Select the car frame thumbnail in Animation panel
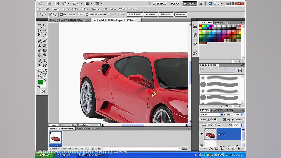This screenshot has height=158, width=281. point(55,138)
